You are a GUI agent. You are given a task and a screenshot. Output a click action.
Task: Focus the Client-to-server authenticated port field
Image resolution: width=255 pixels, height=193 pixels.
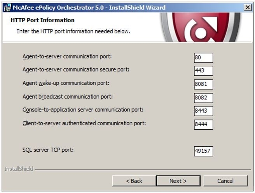(203, 124)
